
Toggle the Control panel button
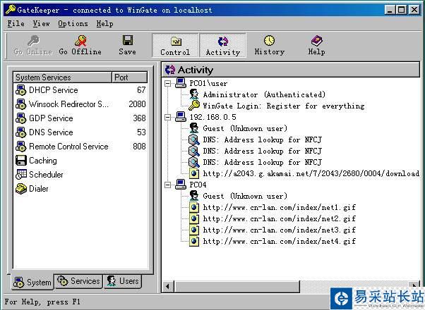tap(175, 45)
